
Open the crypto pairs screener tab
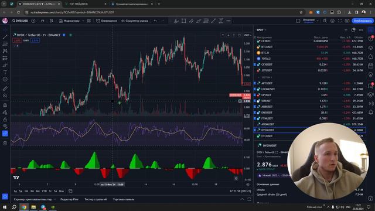click(x=33, y=199)
